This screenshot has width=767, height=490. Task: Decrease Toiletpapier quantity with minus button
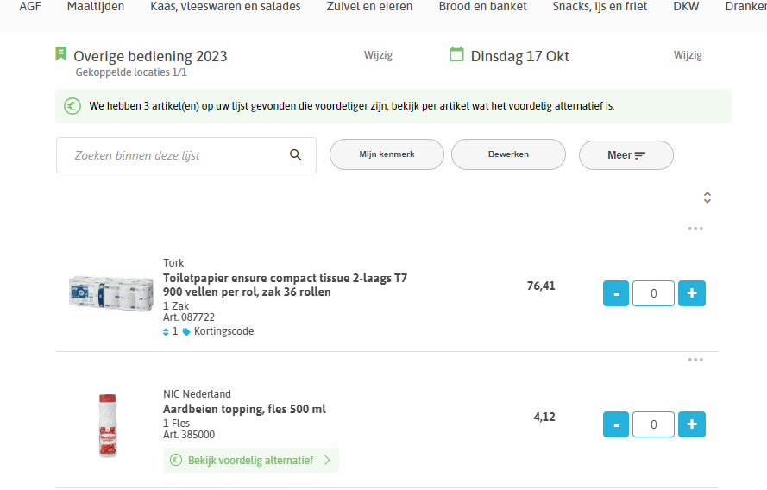pyautogui.click(x=616, y=293)
